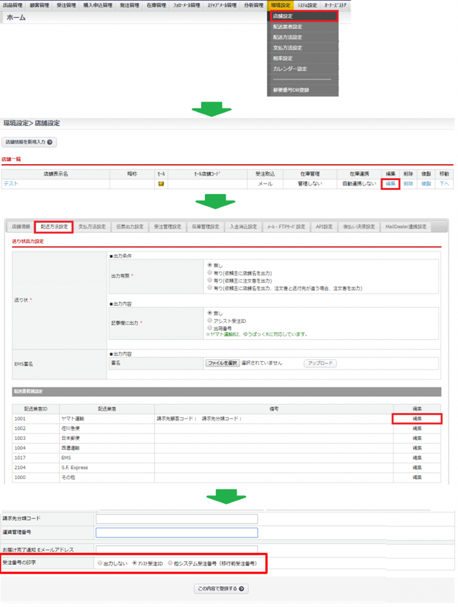This screenshot has height=607, width=458.
Task: Switch to the 伝票出力設定 tab
Action: (130, 227)
